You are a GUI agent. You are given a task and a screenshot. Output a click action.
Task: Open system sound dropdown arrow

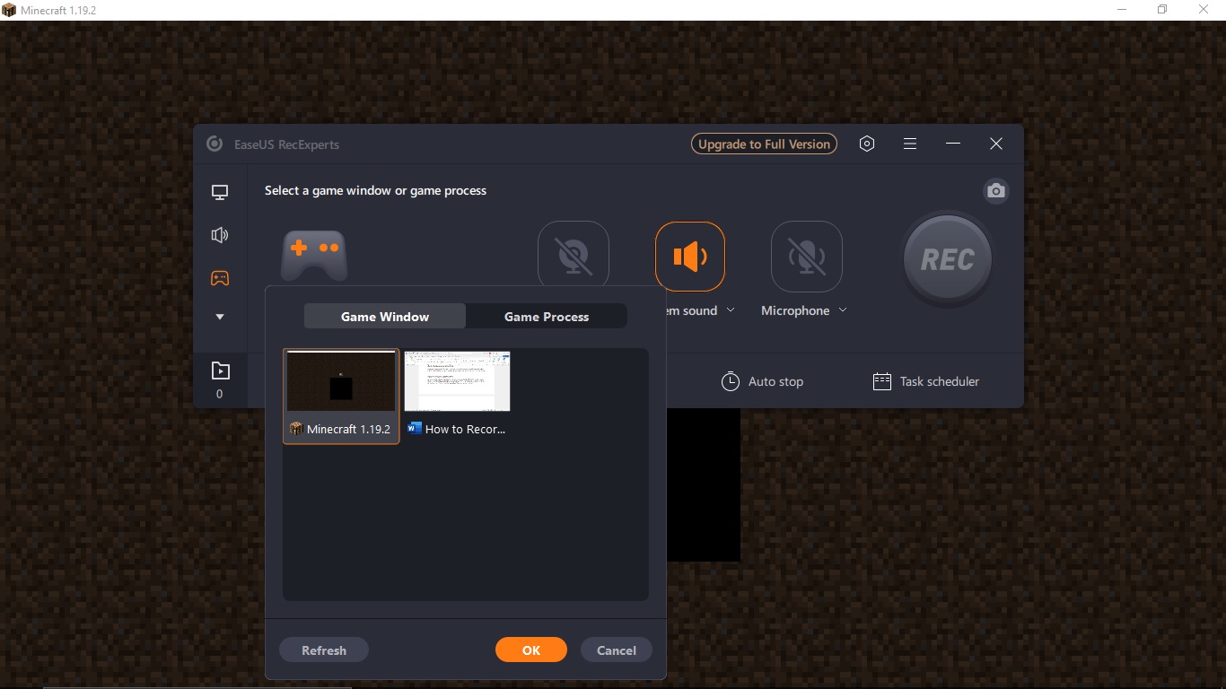tap(731, 310)
